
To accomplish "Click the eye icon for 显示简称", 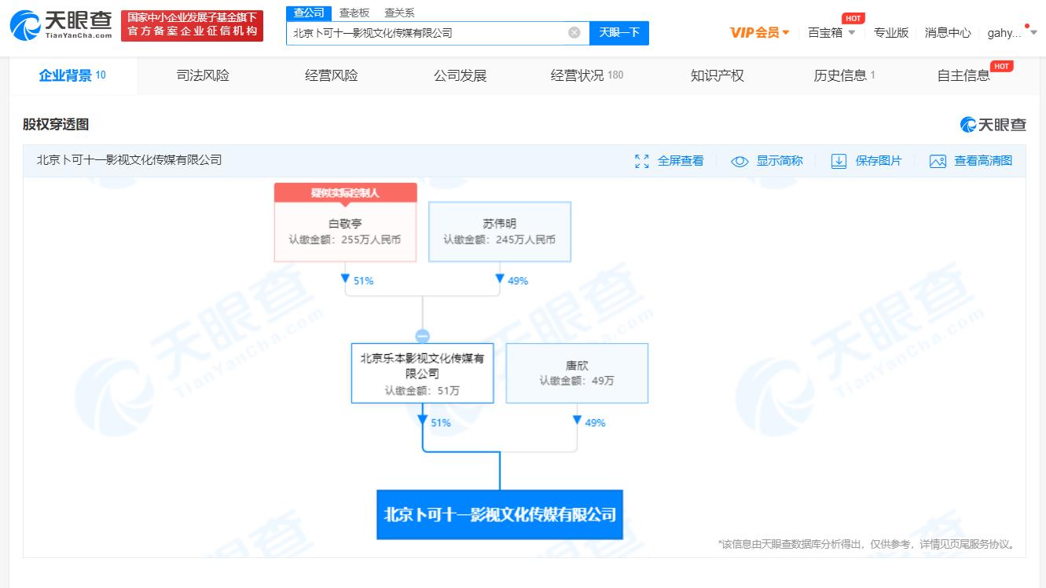I will click(740, 161).
